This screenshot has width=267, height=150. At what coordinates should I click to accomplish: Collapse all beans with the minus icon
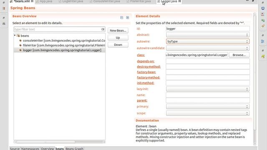(121, 17)
